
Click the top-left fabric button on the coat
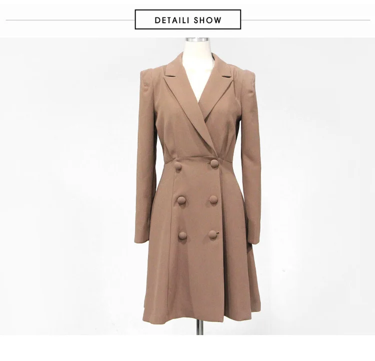[x=178, y=166]
